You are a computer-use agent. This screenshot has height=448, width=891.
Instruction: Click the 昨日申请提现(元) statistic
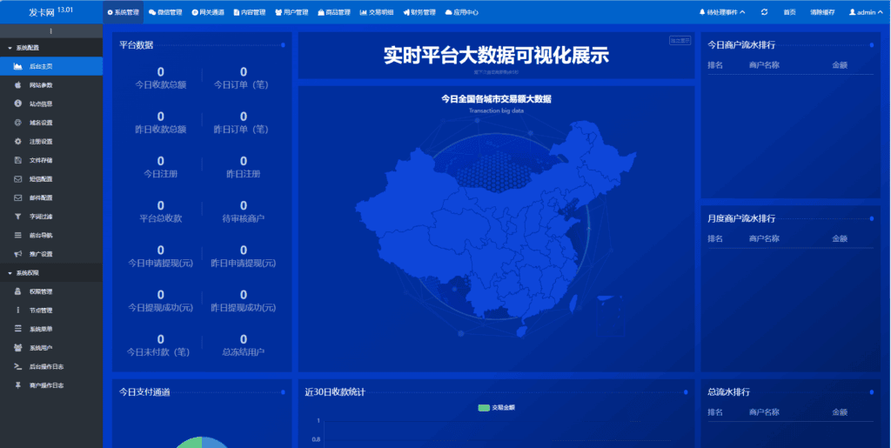pos(244,256)
